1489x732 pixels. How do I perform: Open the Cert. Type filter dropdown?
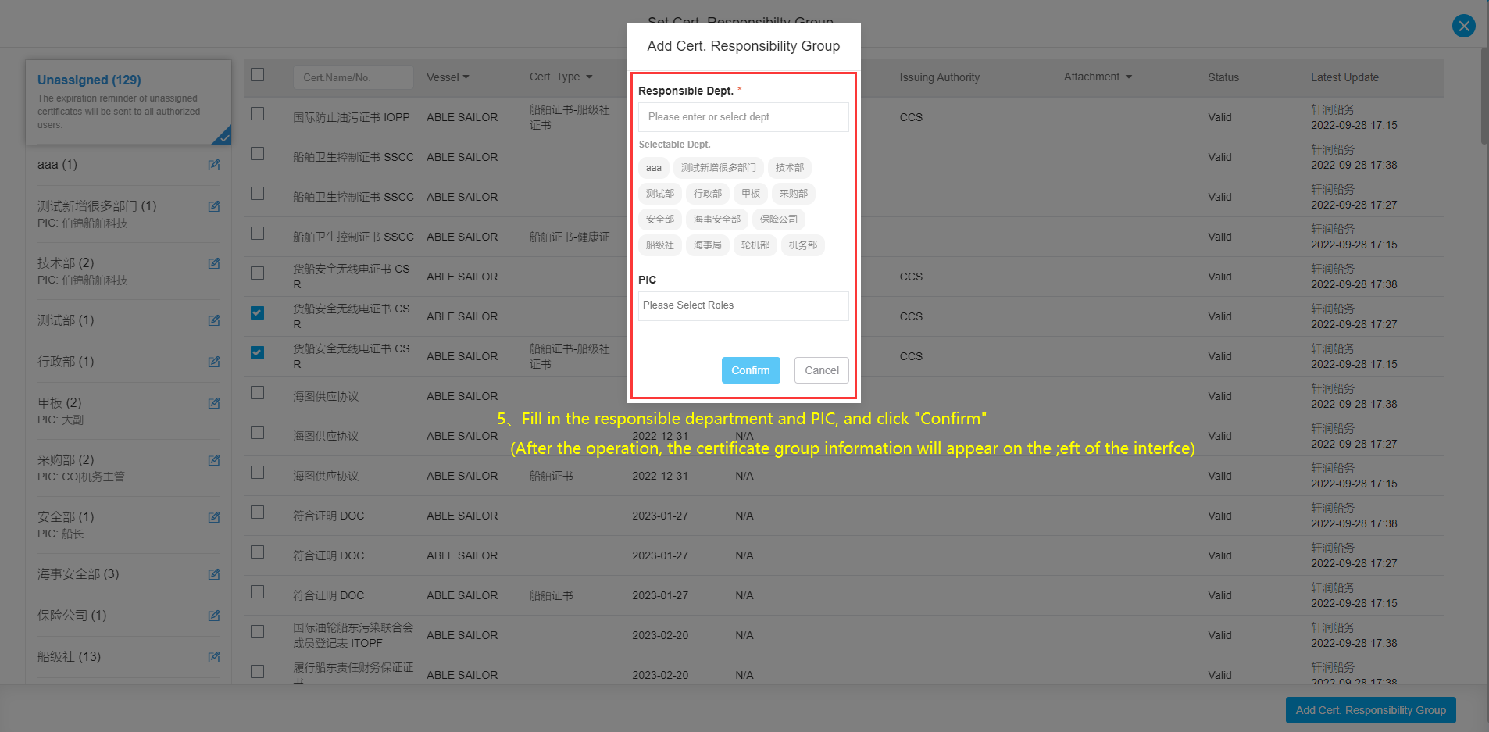(x=561, y=77)
